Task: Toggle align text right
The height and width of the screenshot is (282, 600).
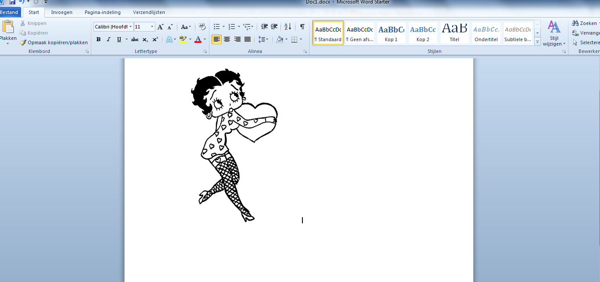Action: (237, 39)
